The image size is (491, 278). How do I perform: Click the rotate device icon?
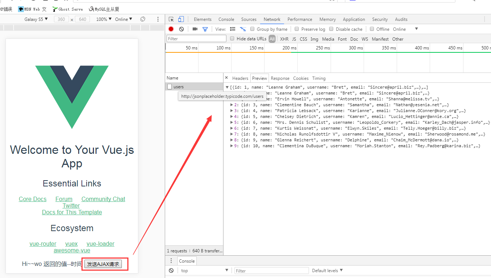pos(143,19)
